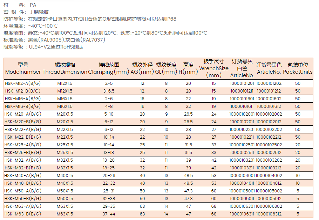Viewport: 319px width, 220px height.
Task: Click the 阻燃等级 UL94-V2 text line
Action: [43, 47]
